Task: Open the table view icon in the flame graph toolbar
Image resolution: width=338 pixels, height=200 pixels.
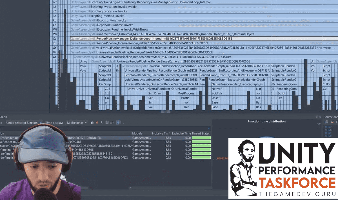Action: [106, 122]
